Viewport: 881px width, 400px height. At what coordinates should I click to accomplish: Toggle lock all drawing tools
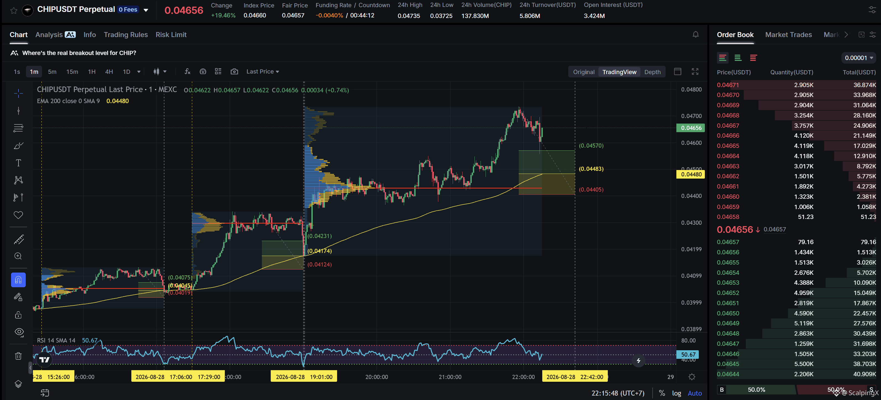click(19, 315)
